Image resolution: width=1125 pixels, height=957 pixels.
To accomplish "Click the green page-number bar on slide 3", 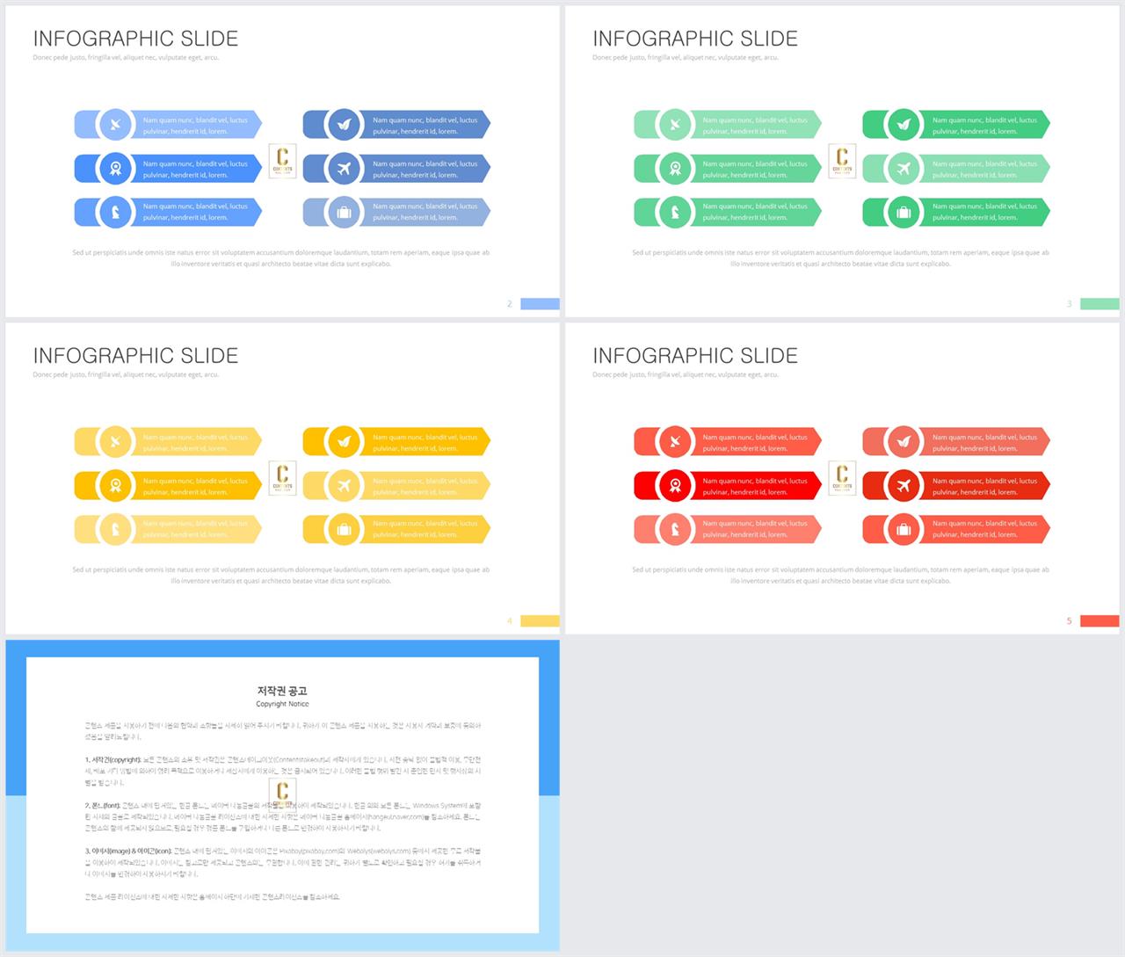I will [x=1100, y=304].
